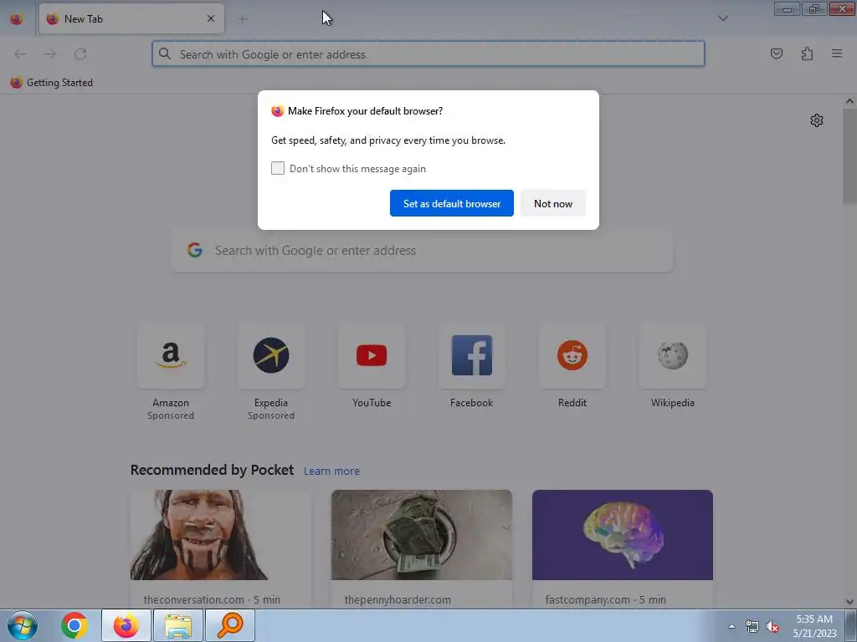
Task: Click the Reload page icon
Action: [x=80, y=54]
